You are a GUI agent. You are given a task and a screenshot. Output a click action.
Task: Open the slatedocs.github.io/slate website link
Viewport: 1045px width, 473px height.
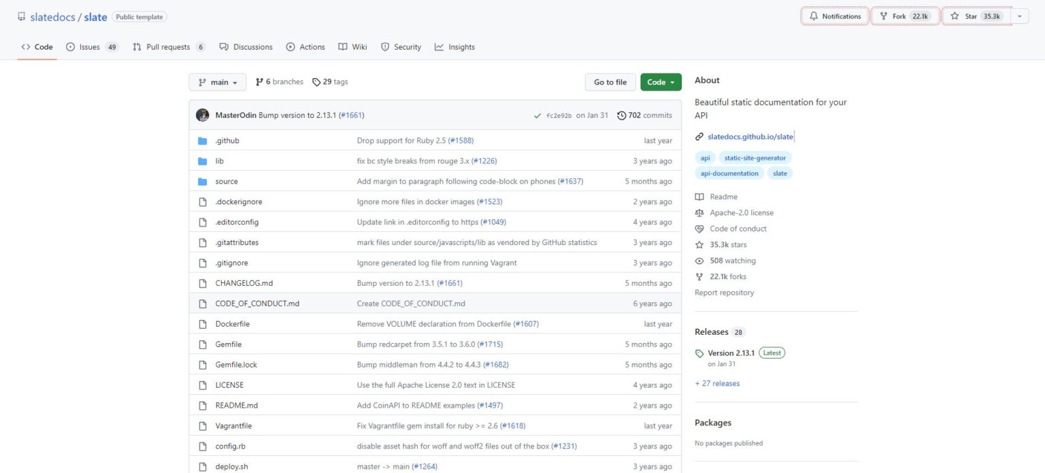[x=750, y=136]
